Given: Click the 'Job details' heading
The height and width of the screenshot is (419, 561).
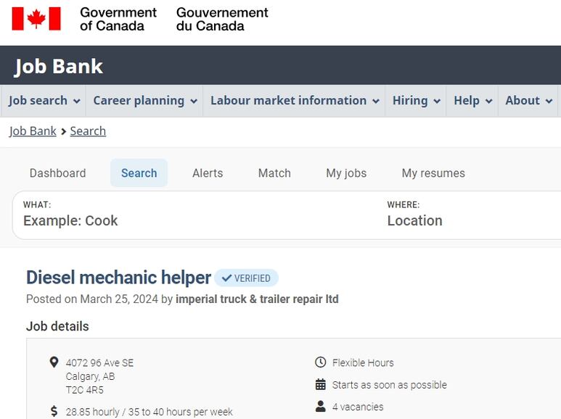Looking at the screenshot, I should (x=57, y=326).
